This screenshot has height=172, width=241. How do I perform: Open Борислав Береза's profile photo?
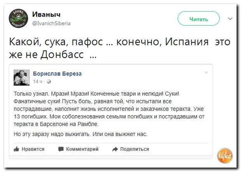pyautogui.click(x=21, y=77)
